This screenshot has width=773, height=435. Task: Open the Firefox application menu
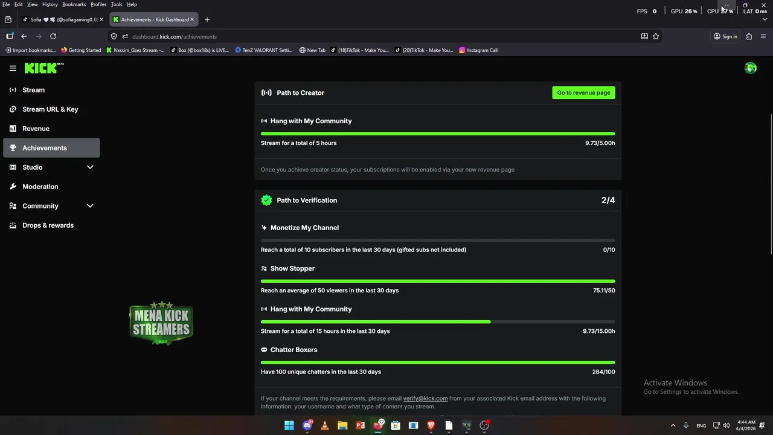pos(764,36)
